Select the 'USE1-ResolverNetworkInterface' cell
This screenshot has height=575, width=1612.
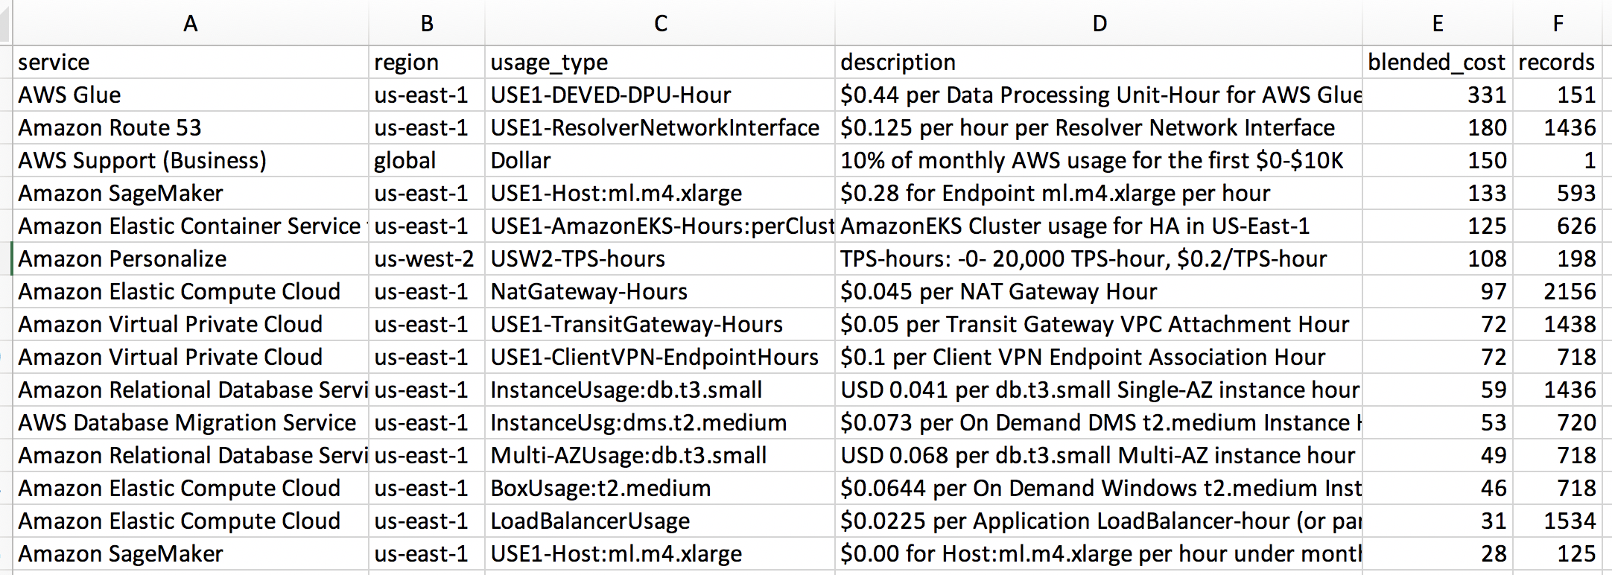pyautogui.click(x=660, y=128)
